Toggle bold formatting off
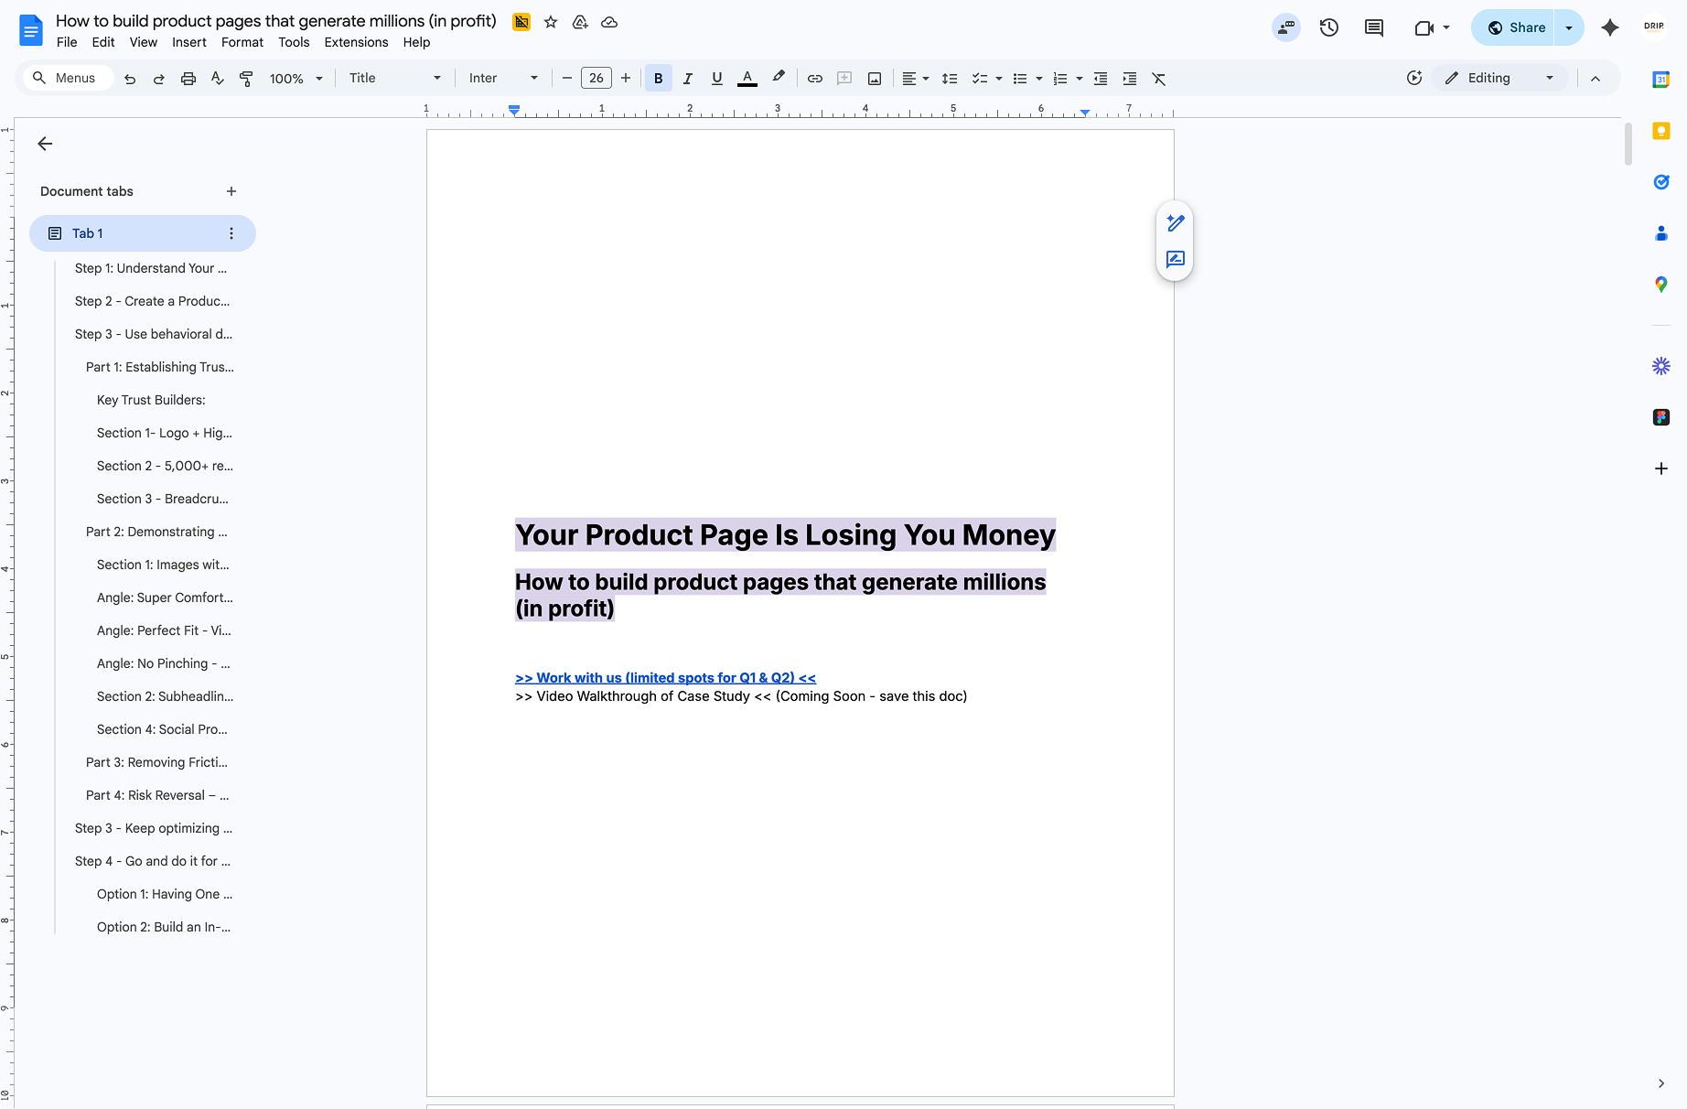This screenshot has height=1109, width=1687. click(658, 79)
